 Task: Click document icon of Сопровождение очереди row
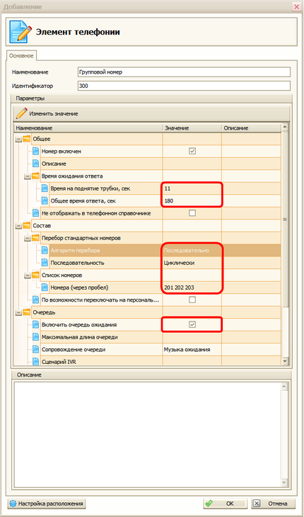pos(35,349)
